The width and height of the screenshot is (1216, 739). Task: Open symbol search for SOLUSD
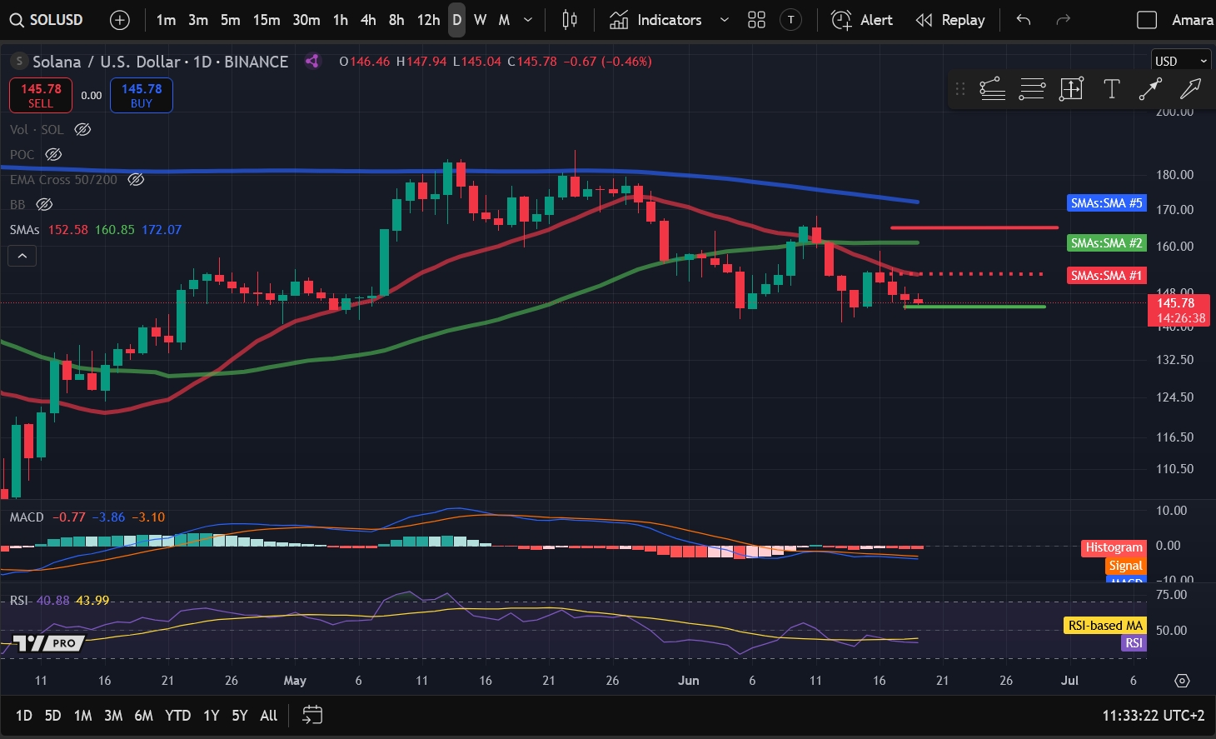[x=47, y=20]
